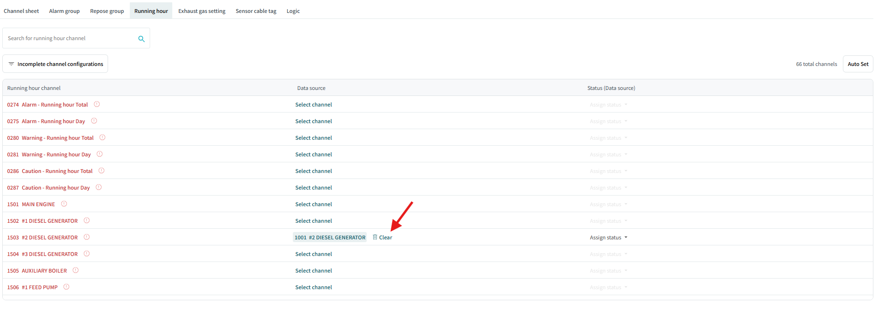Click the Auto Set button
Viewport: 878px width, 333px height.
(858, 64)
